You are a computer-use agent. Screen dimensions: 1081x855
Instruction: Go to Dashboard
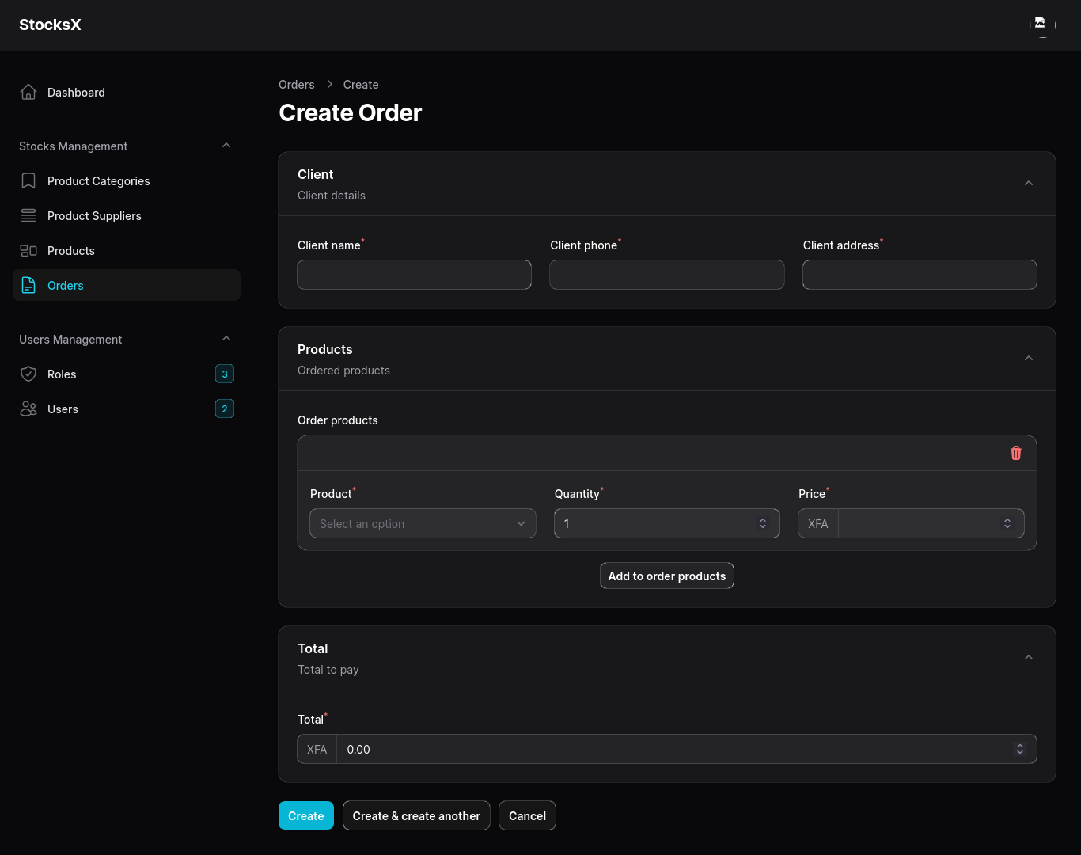pos(127,93)
